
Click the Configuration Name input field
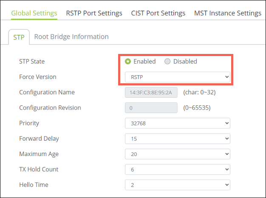(x=151, y=93)
